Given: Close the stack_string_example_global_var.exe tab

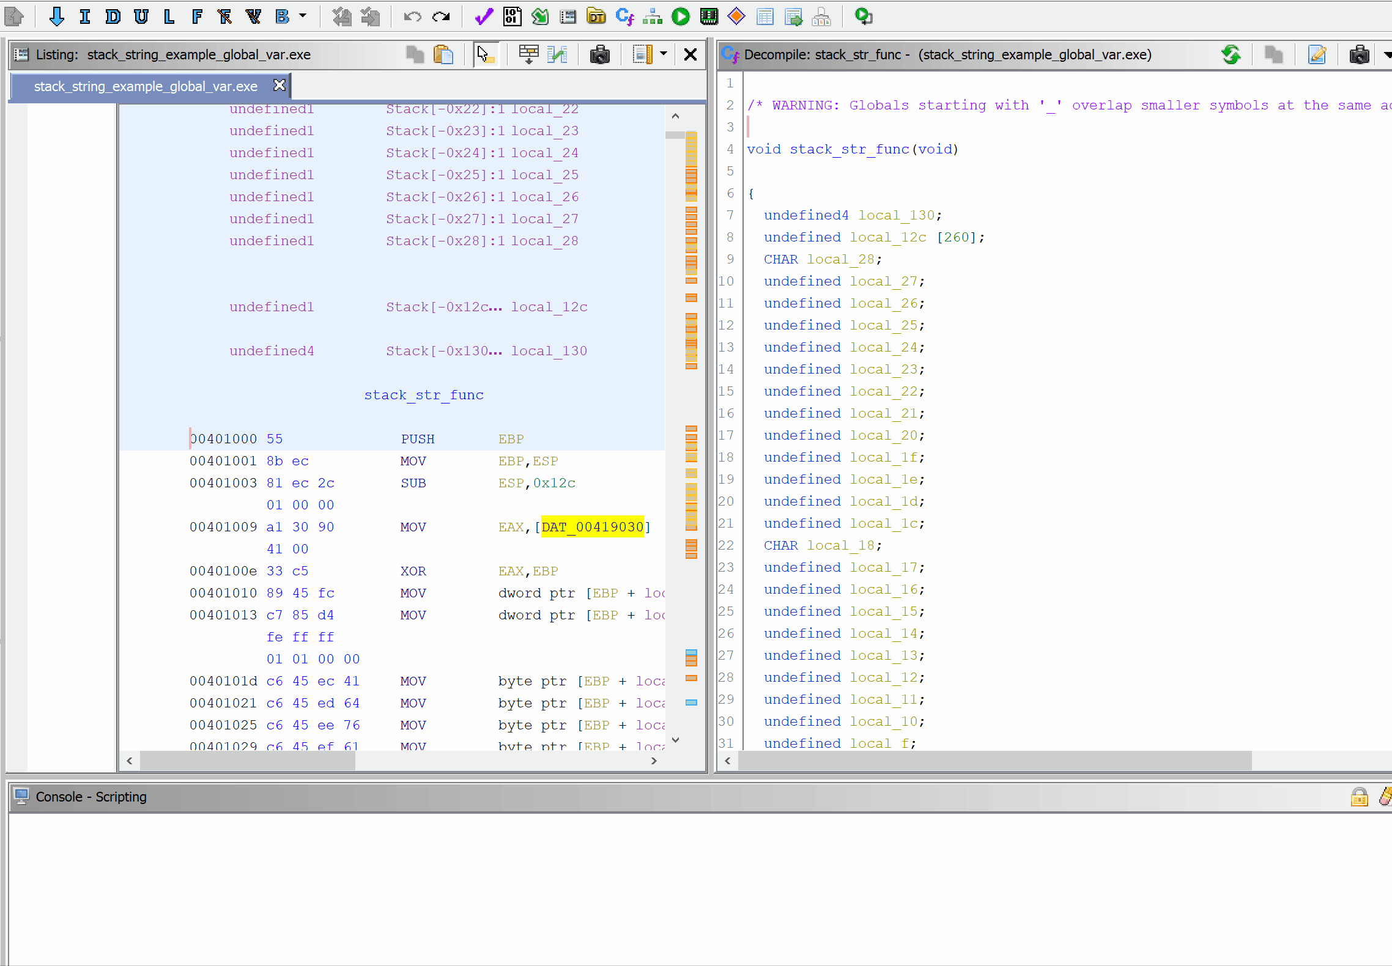Looking at the screenshot, I should click(279, 86).
